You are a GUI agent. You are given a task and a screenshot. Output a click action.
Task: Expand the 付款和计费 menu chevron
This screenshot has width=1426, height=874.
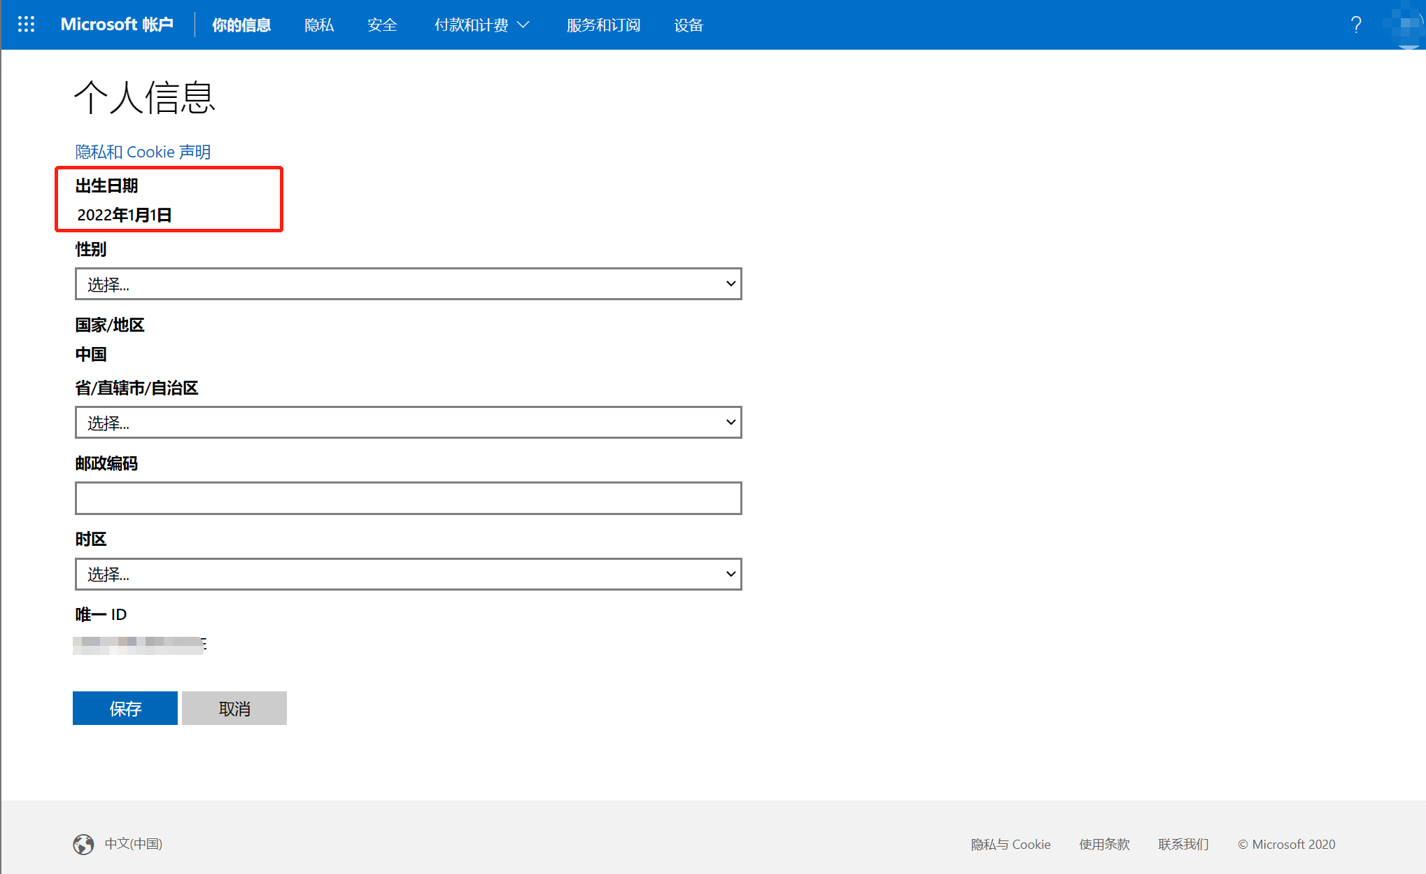coord(523,25)
